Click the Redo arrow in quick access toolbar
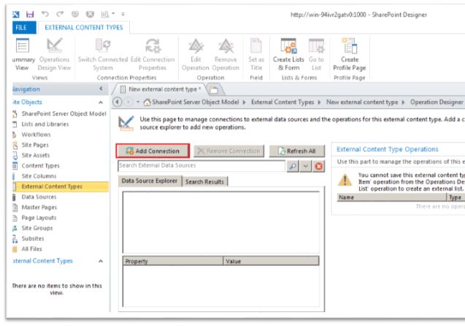Viewport: 465px width, 326px height. (60, 14)
